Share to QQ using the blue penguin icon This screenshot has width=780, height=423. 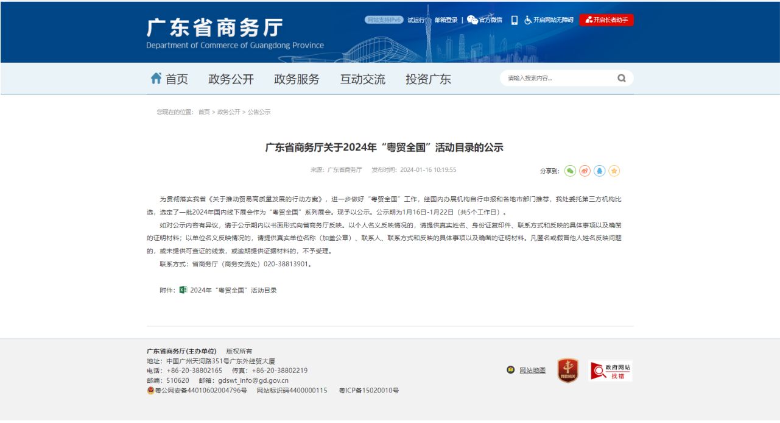point(600,171)
